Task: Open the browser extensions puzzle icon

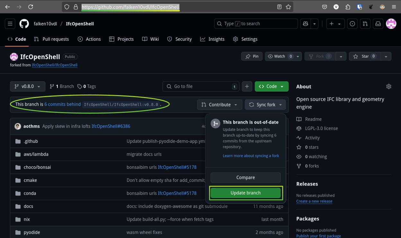Action: point(348,7)
